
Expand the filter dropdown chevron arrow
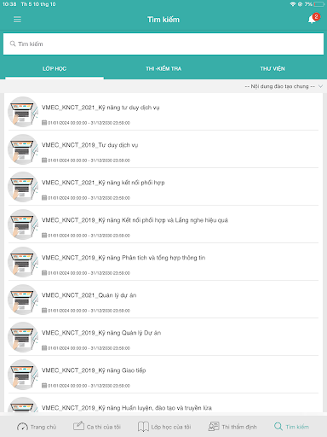coord(320,86)
